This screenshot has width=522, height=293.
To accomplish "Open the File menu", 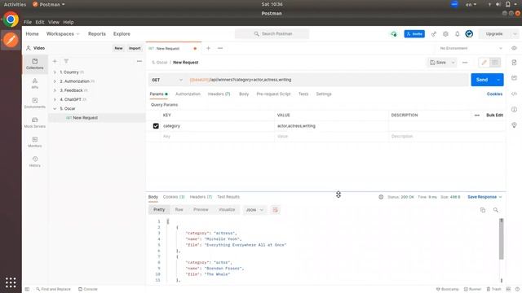I will click(28, 22).
